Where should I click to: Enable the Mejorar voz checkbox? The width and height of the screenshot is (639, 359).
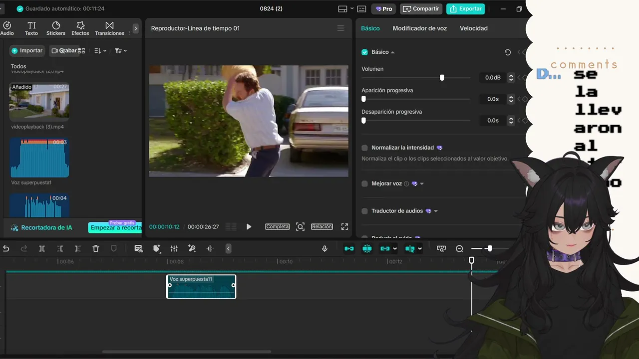pos(364,183)
